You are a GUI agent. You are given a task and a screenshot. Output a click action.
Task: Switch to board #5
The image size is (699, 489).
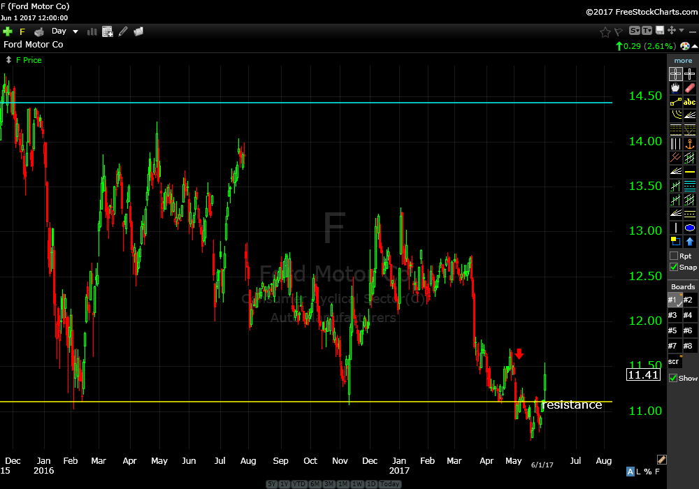[x=673, y=330]
